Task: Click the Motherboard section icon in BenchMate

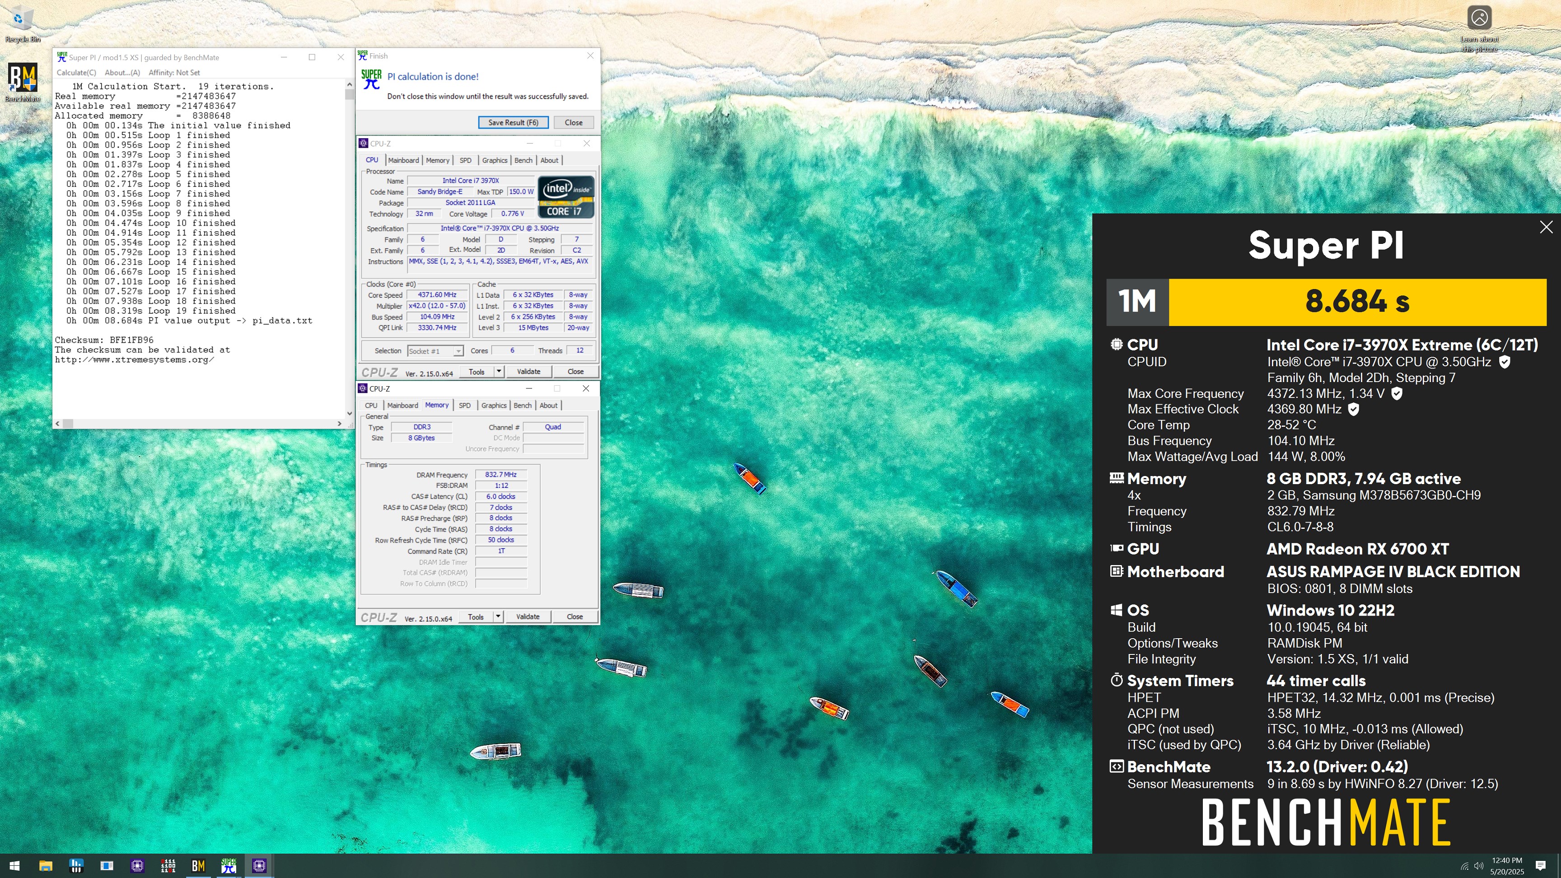Action: pyautogui.click(x=1116, y=571)
